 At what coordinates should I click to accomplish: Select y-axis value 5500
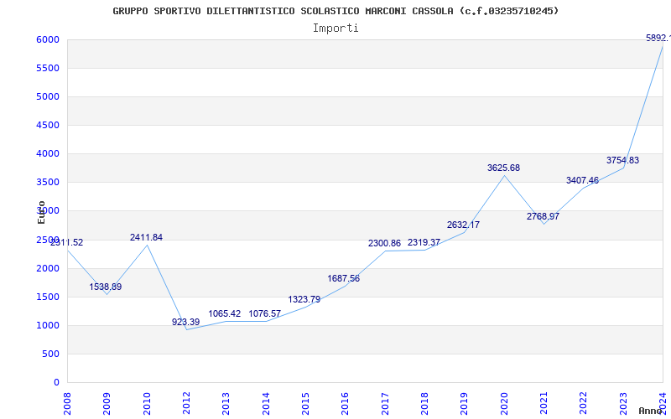49,69
